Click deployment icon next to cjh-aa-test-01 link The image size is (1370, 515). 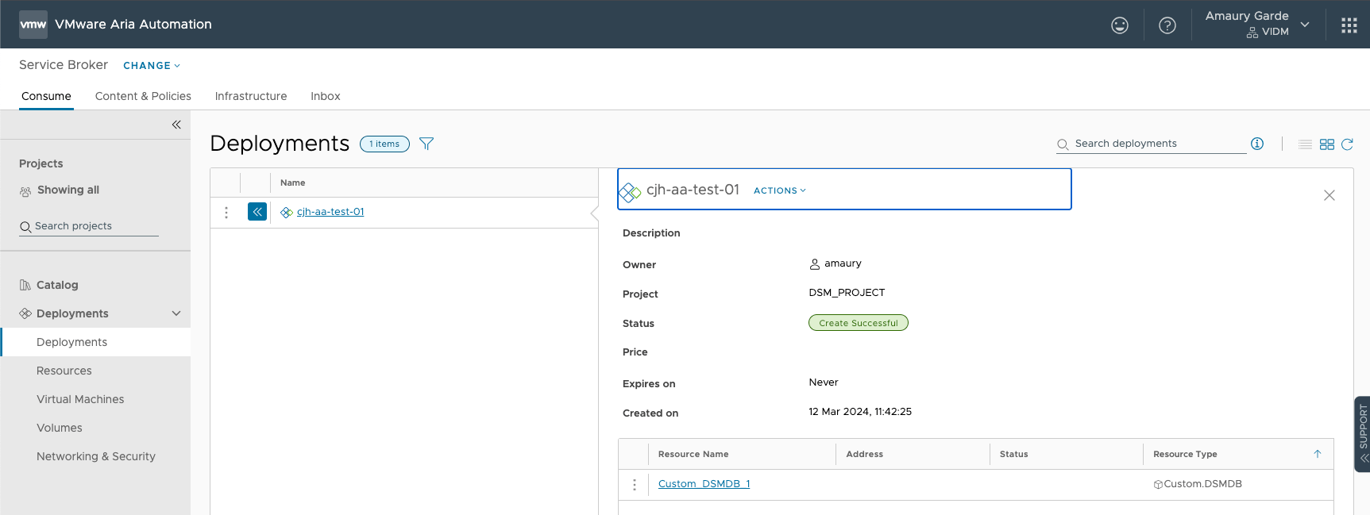(287, 212)
